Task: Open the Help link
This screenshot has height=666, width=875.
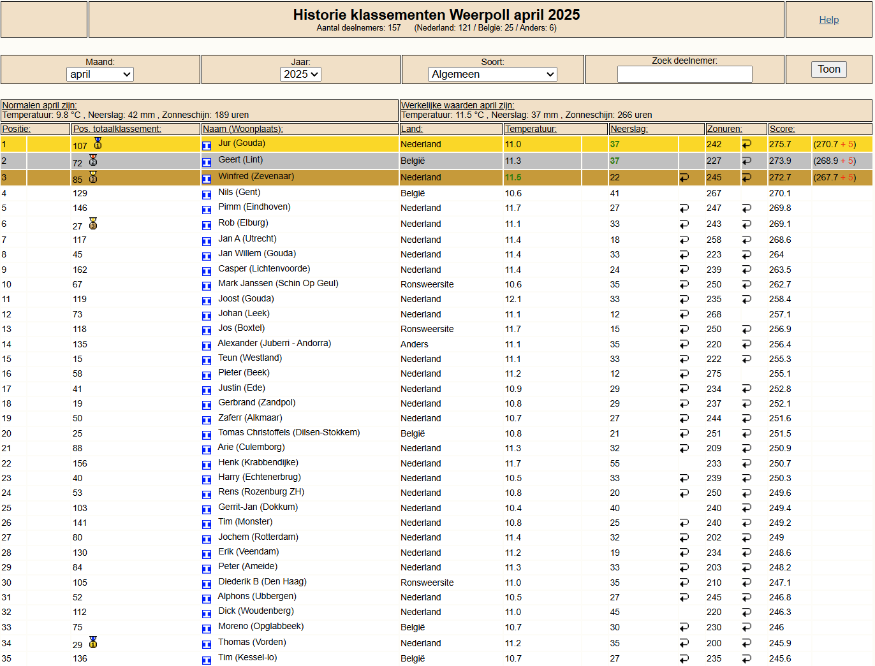Action: coord(828,20)
